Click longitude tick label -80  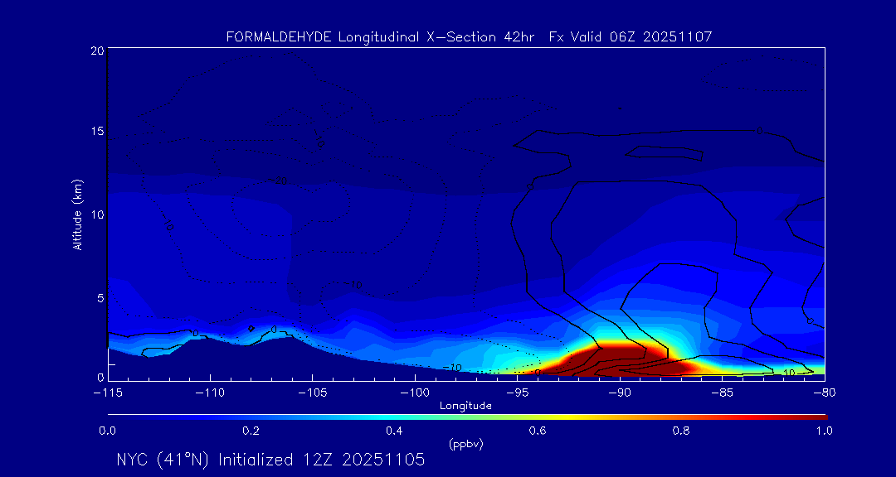(825, 393)
